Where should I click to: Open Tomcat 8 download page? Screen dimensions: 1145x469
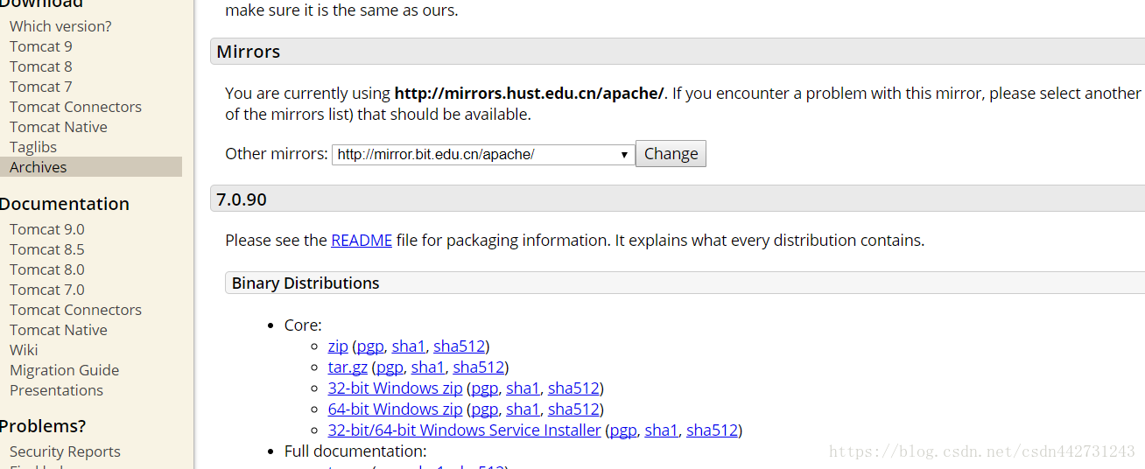(41, 66)
